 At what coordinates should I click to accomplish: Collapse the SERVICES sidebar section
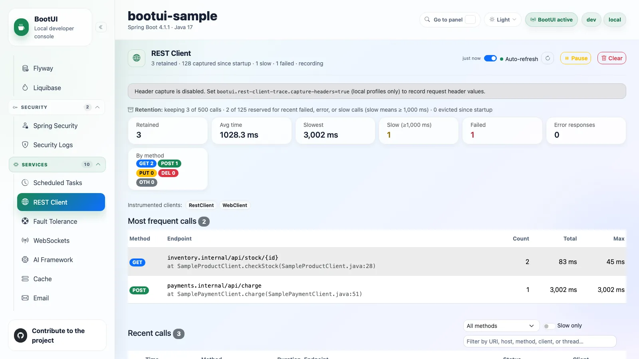pyautogui.click(x=57, y=165)
